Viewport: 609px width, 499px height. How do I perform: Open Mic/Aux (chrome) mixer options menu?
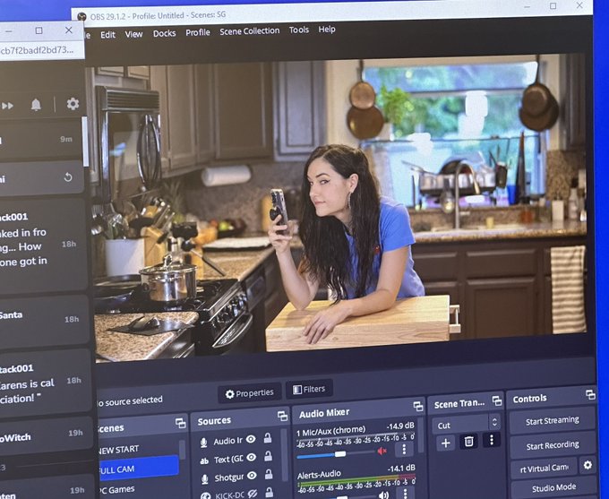point(404,449)
